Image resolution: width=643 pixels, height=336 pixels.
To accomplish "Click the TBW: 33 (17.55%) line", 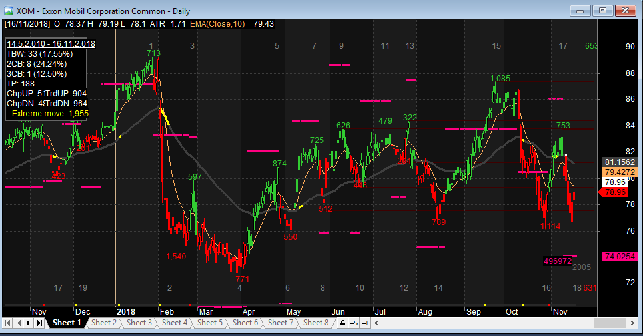I will (39, 54).
